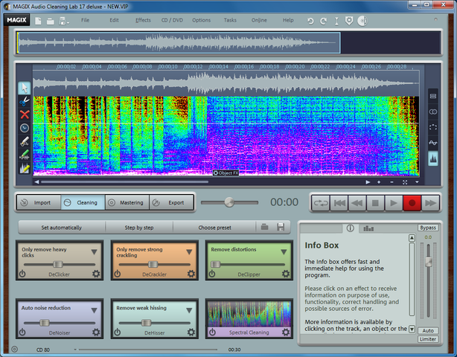Screen dimensions: 457x357
Task: Click the Set automatically button
Action: (x=62, y=228)
